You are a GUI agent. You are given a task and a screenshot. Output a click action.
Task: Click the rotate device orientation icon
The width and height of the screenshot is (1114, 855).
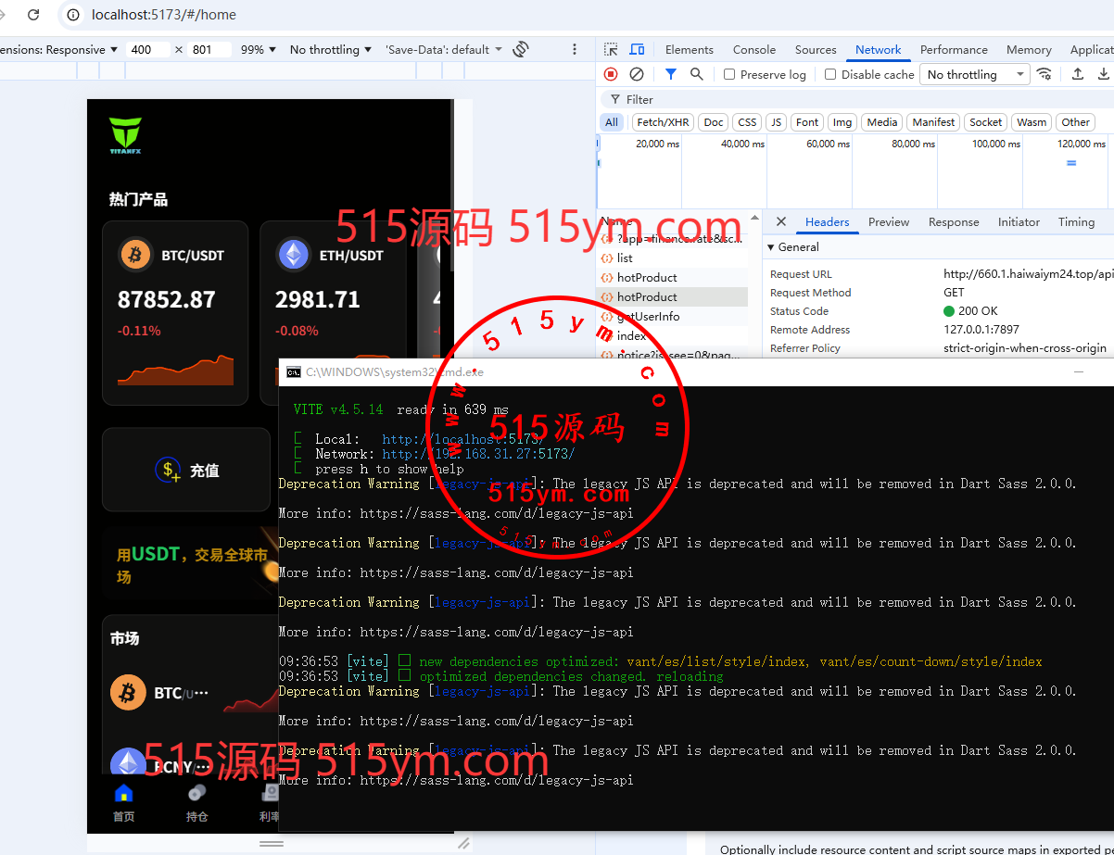coord(521,49)
